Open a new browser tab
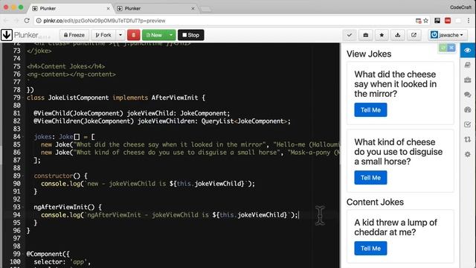This screenshot has height=268, width=476. click(x=206, y=9)
